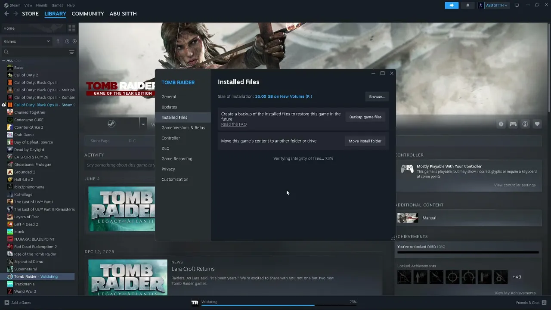The height and width of the screenshot is (310, 551).
Task: Click the Say something activity input field
Action: [120, 165]
